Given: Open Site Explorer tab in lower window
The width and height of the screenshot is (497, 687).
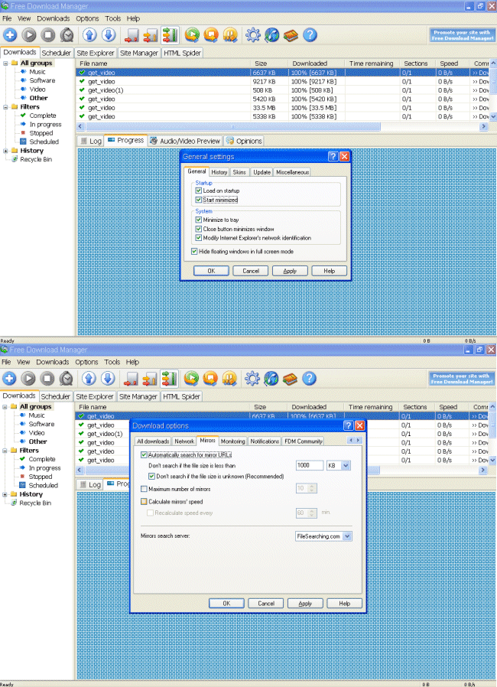Looking at the screenshot, I should pyautogui.click(x=95, y=396).
